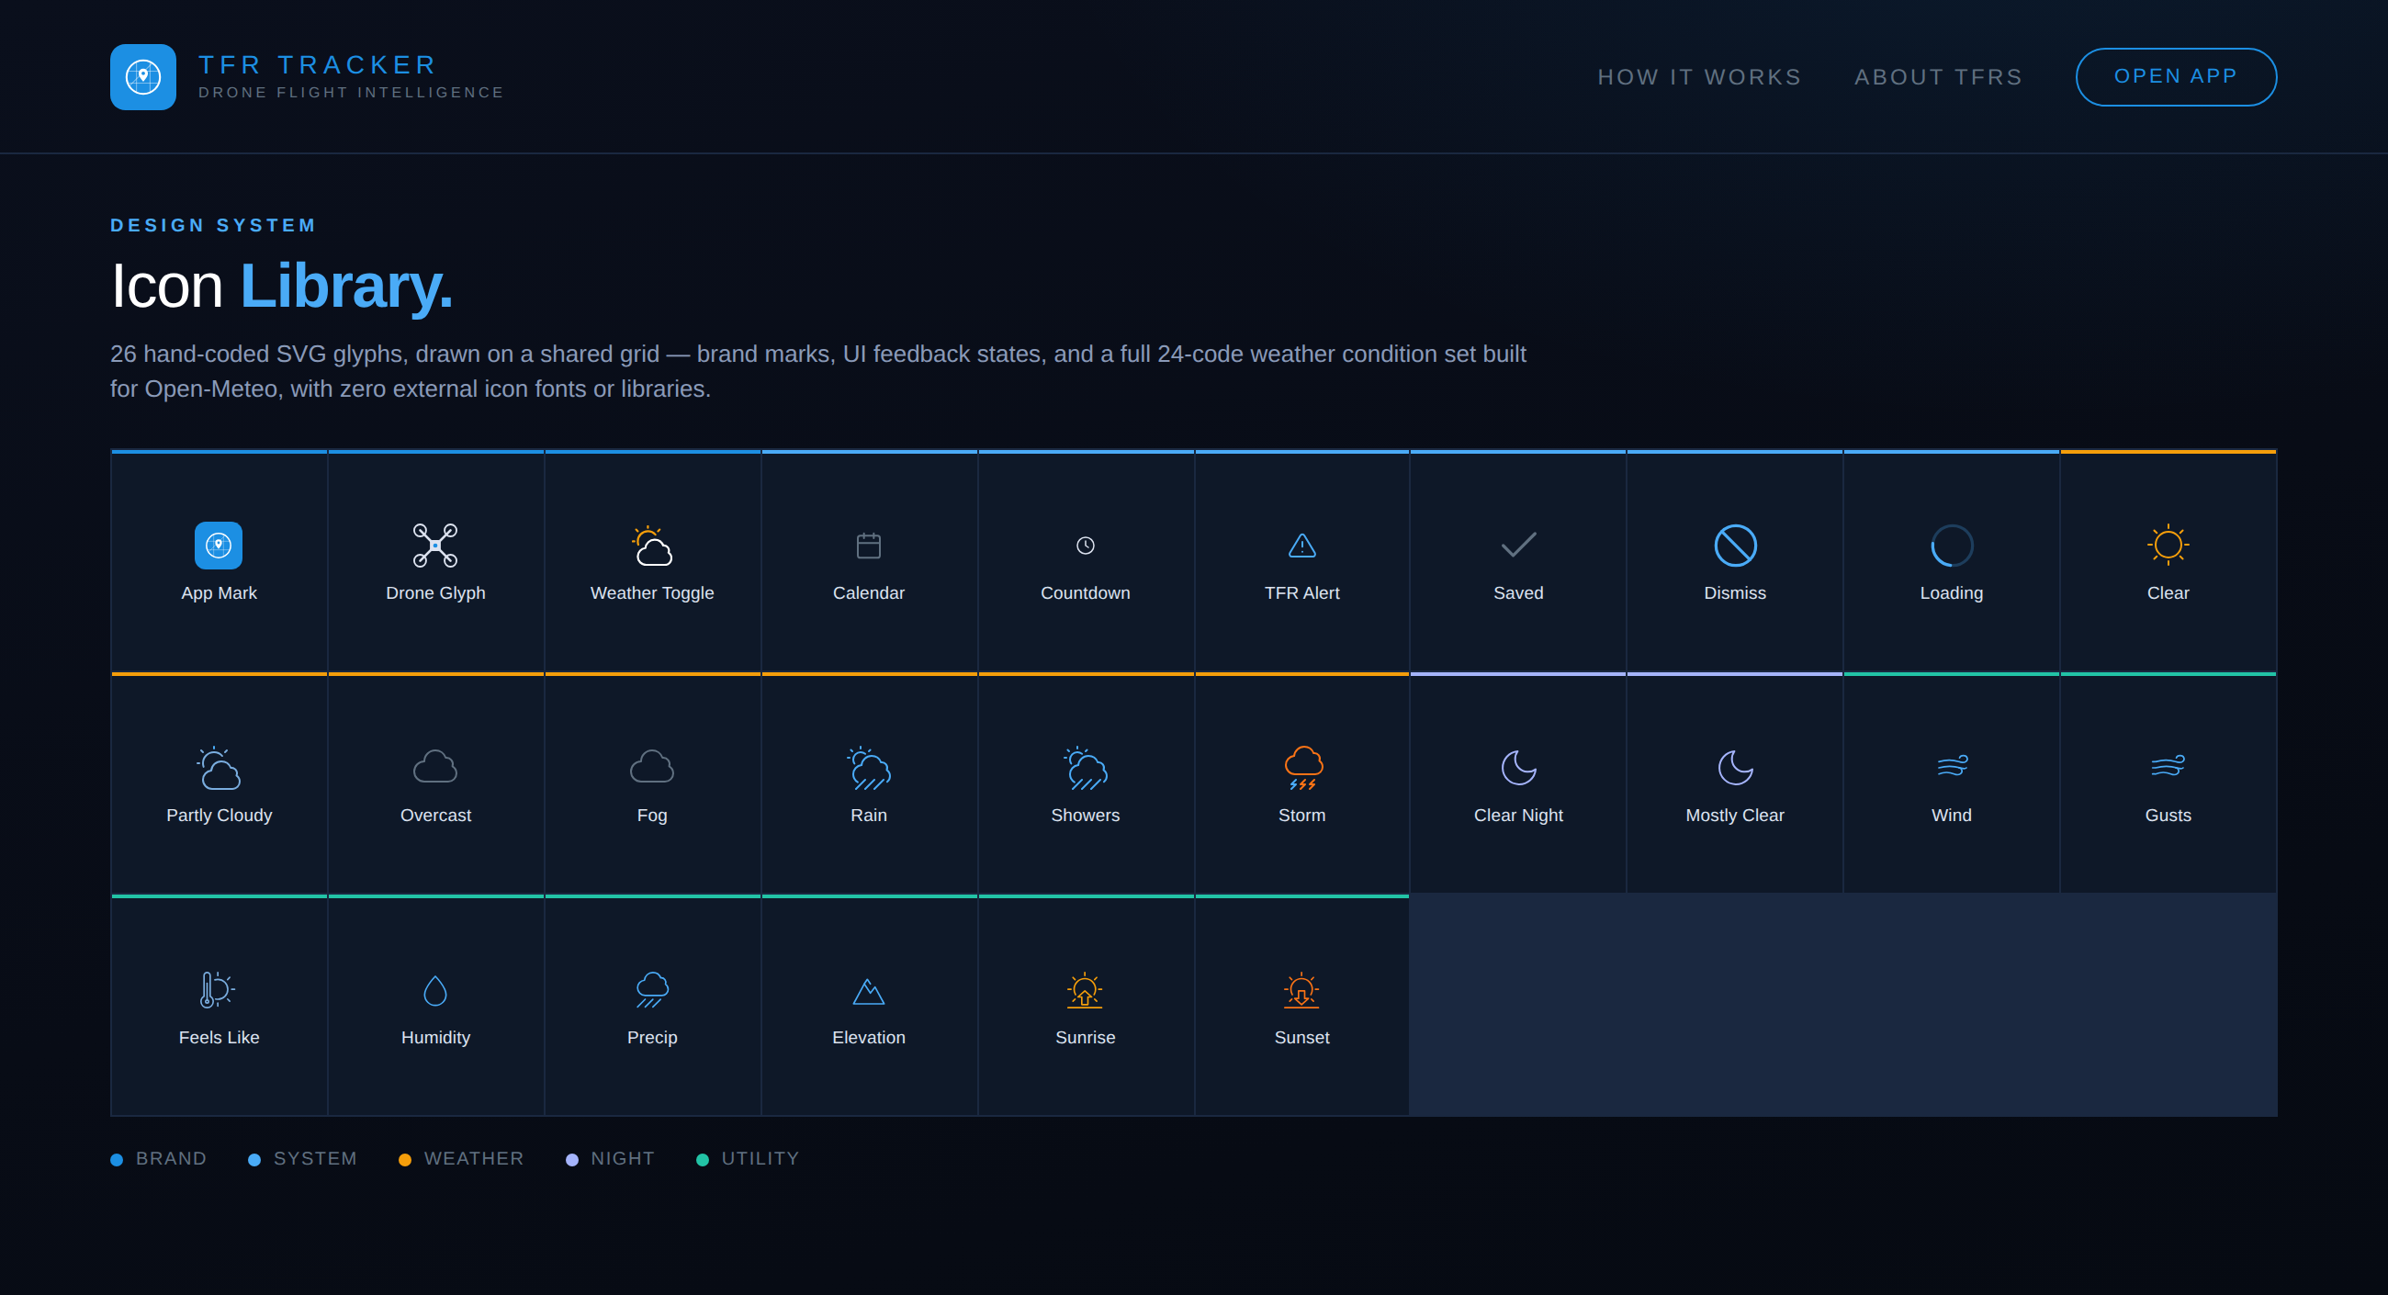Click the Rain icon
This screenshot has width=2388, height=1295.
tap(869, 768)
